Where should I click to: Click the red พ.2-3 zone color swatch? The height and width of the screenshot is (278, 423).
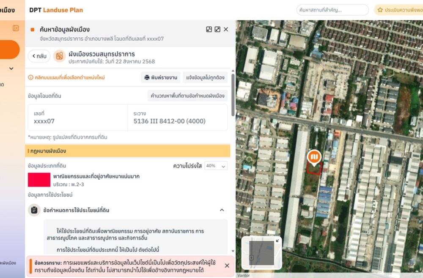click(x=39, y=180)
